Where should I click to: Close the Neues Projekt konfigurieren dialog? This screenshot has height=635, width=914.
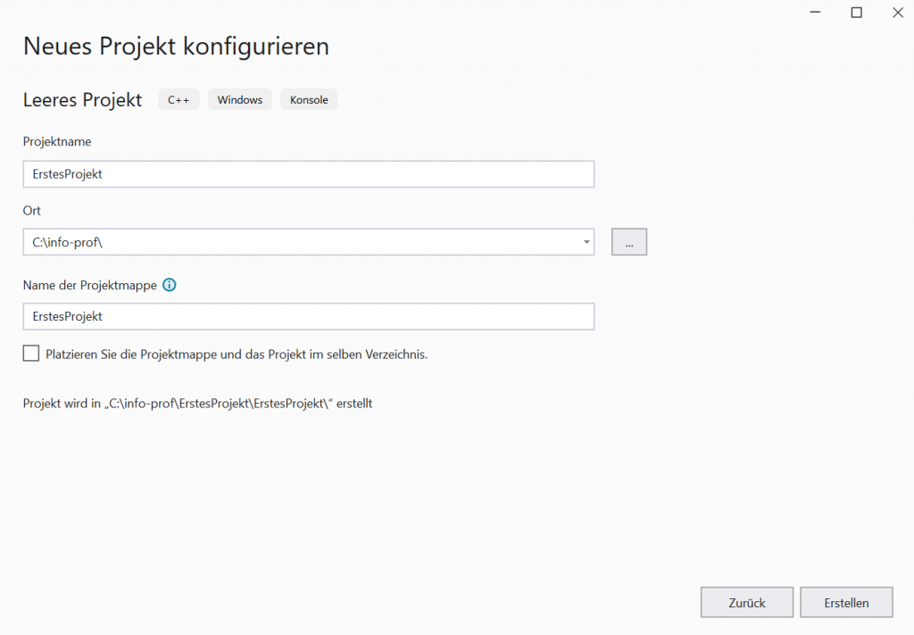click(897, 13)
